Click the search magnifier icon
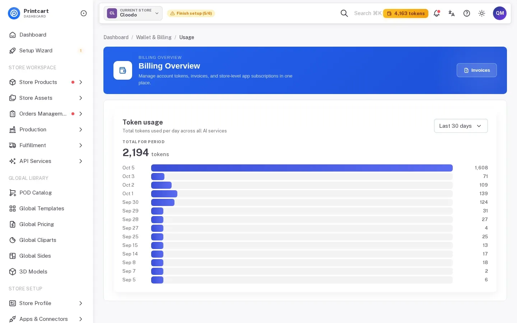 (344, 13)
